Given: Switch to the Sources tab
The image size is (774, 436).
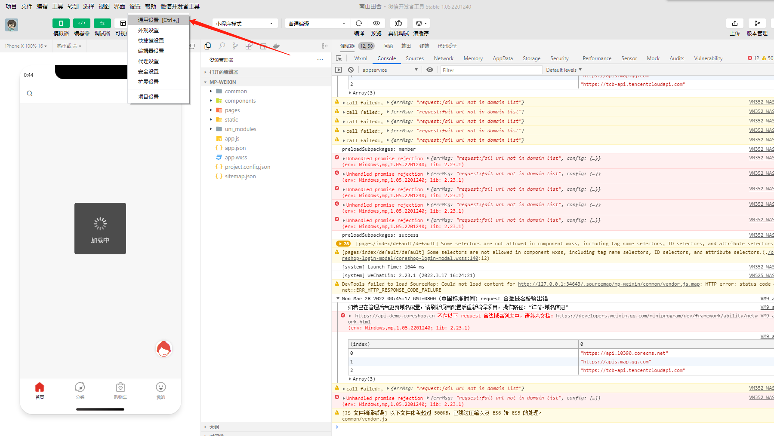Looking at the screenshot, I should click(415, 58).
